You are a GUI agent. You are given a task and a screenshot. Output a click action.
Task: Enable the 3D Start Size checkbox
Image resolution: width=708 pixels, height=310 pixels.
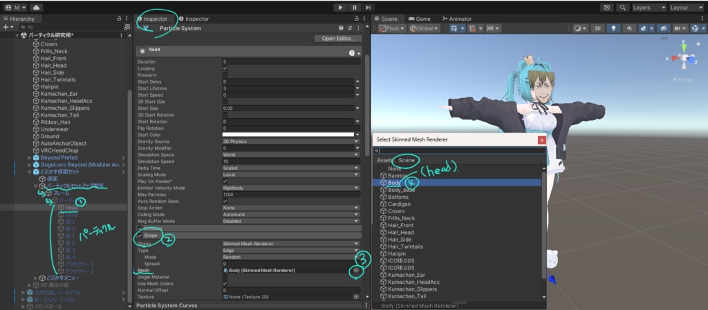click(225, 101)
